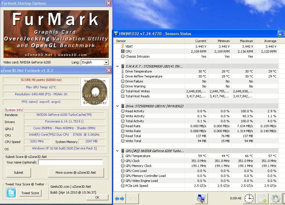Open HWiNFO settings via gear icon
The height and width of the screenshot is (205, 285).
275,198
